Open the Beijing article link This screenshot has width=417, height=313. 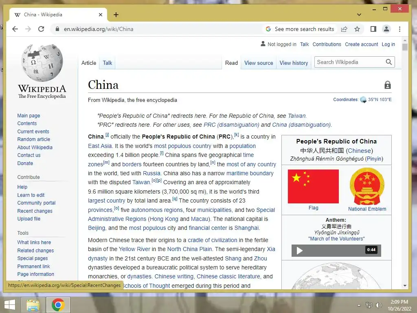tap(97, 228)
